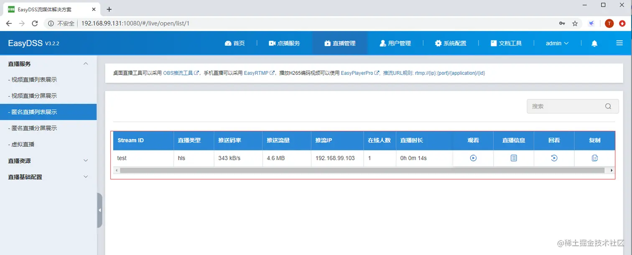Click the scrollbar left arrow

coord(116,171)
